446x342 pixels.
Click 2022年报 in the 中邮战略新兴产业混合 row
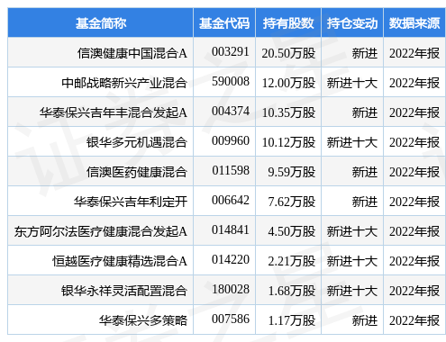[x=414, y=83]
